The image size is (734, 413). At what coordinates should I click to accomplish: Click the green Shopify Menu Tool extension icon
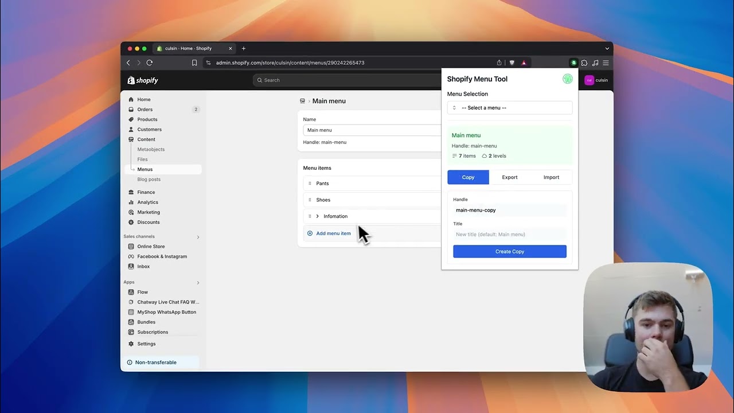coord(573,63)
